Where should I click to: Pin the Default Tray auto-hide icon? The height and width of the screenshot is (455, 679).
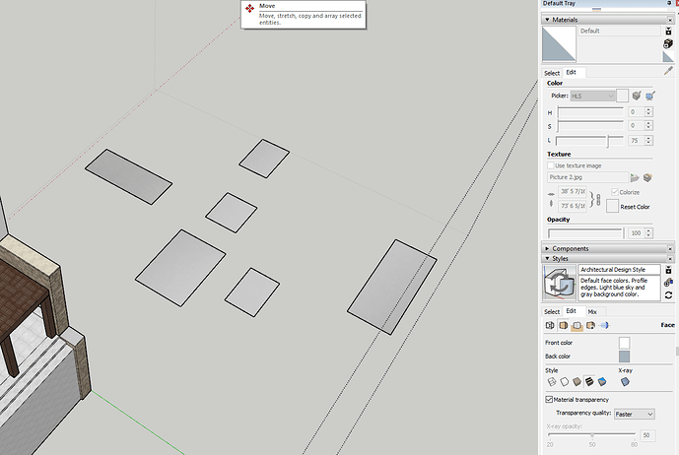tap(669, 3)
